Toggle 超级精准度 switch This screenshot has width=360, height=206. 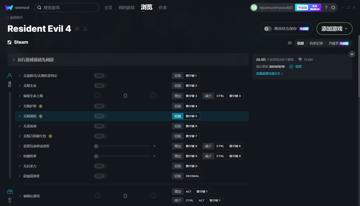[101, 176]
